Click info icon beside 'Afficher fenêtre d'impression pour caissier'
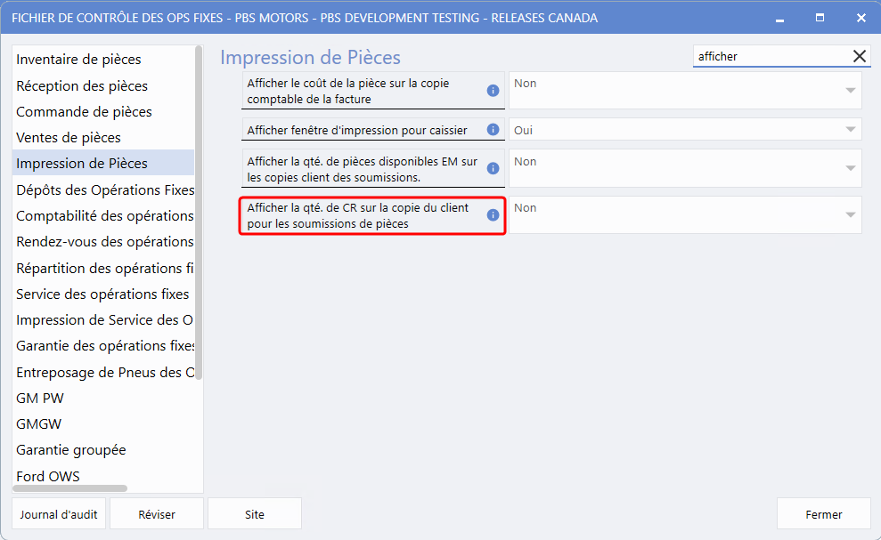The width and height of the screenshot is (881, 540). point(493,130)
